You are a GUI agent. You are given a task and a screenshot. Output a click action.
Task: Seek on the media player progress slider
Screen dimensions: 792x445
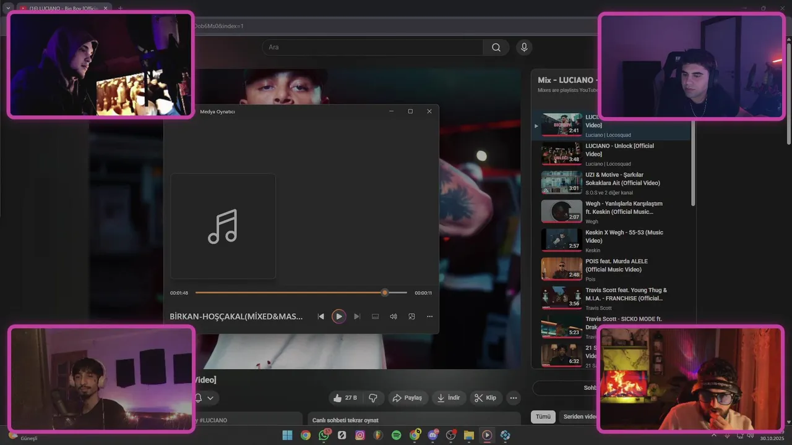[x=301, y=293]
